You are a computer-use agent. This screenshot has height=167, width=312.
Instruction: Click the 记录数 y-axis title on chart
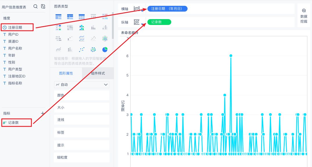[123, 106]
